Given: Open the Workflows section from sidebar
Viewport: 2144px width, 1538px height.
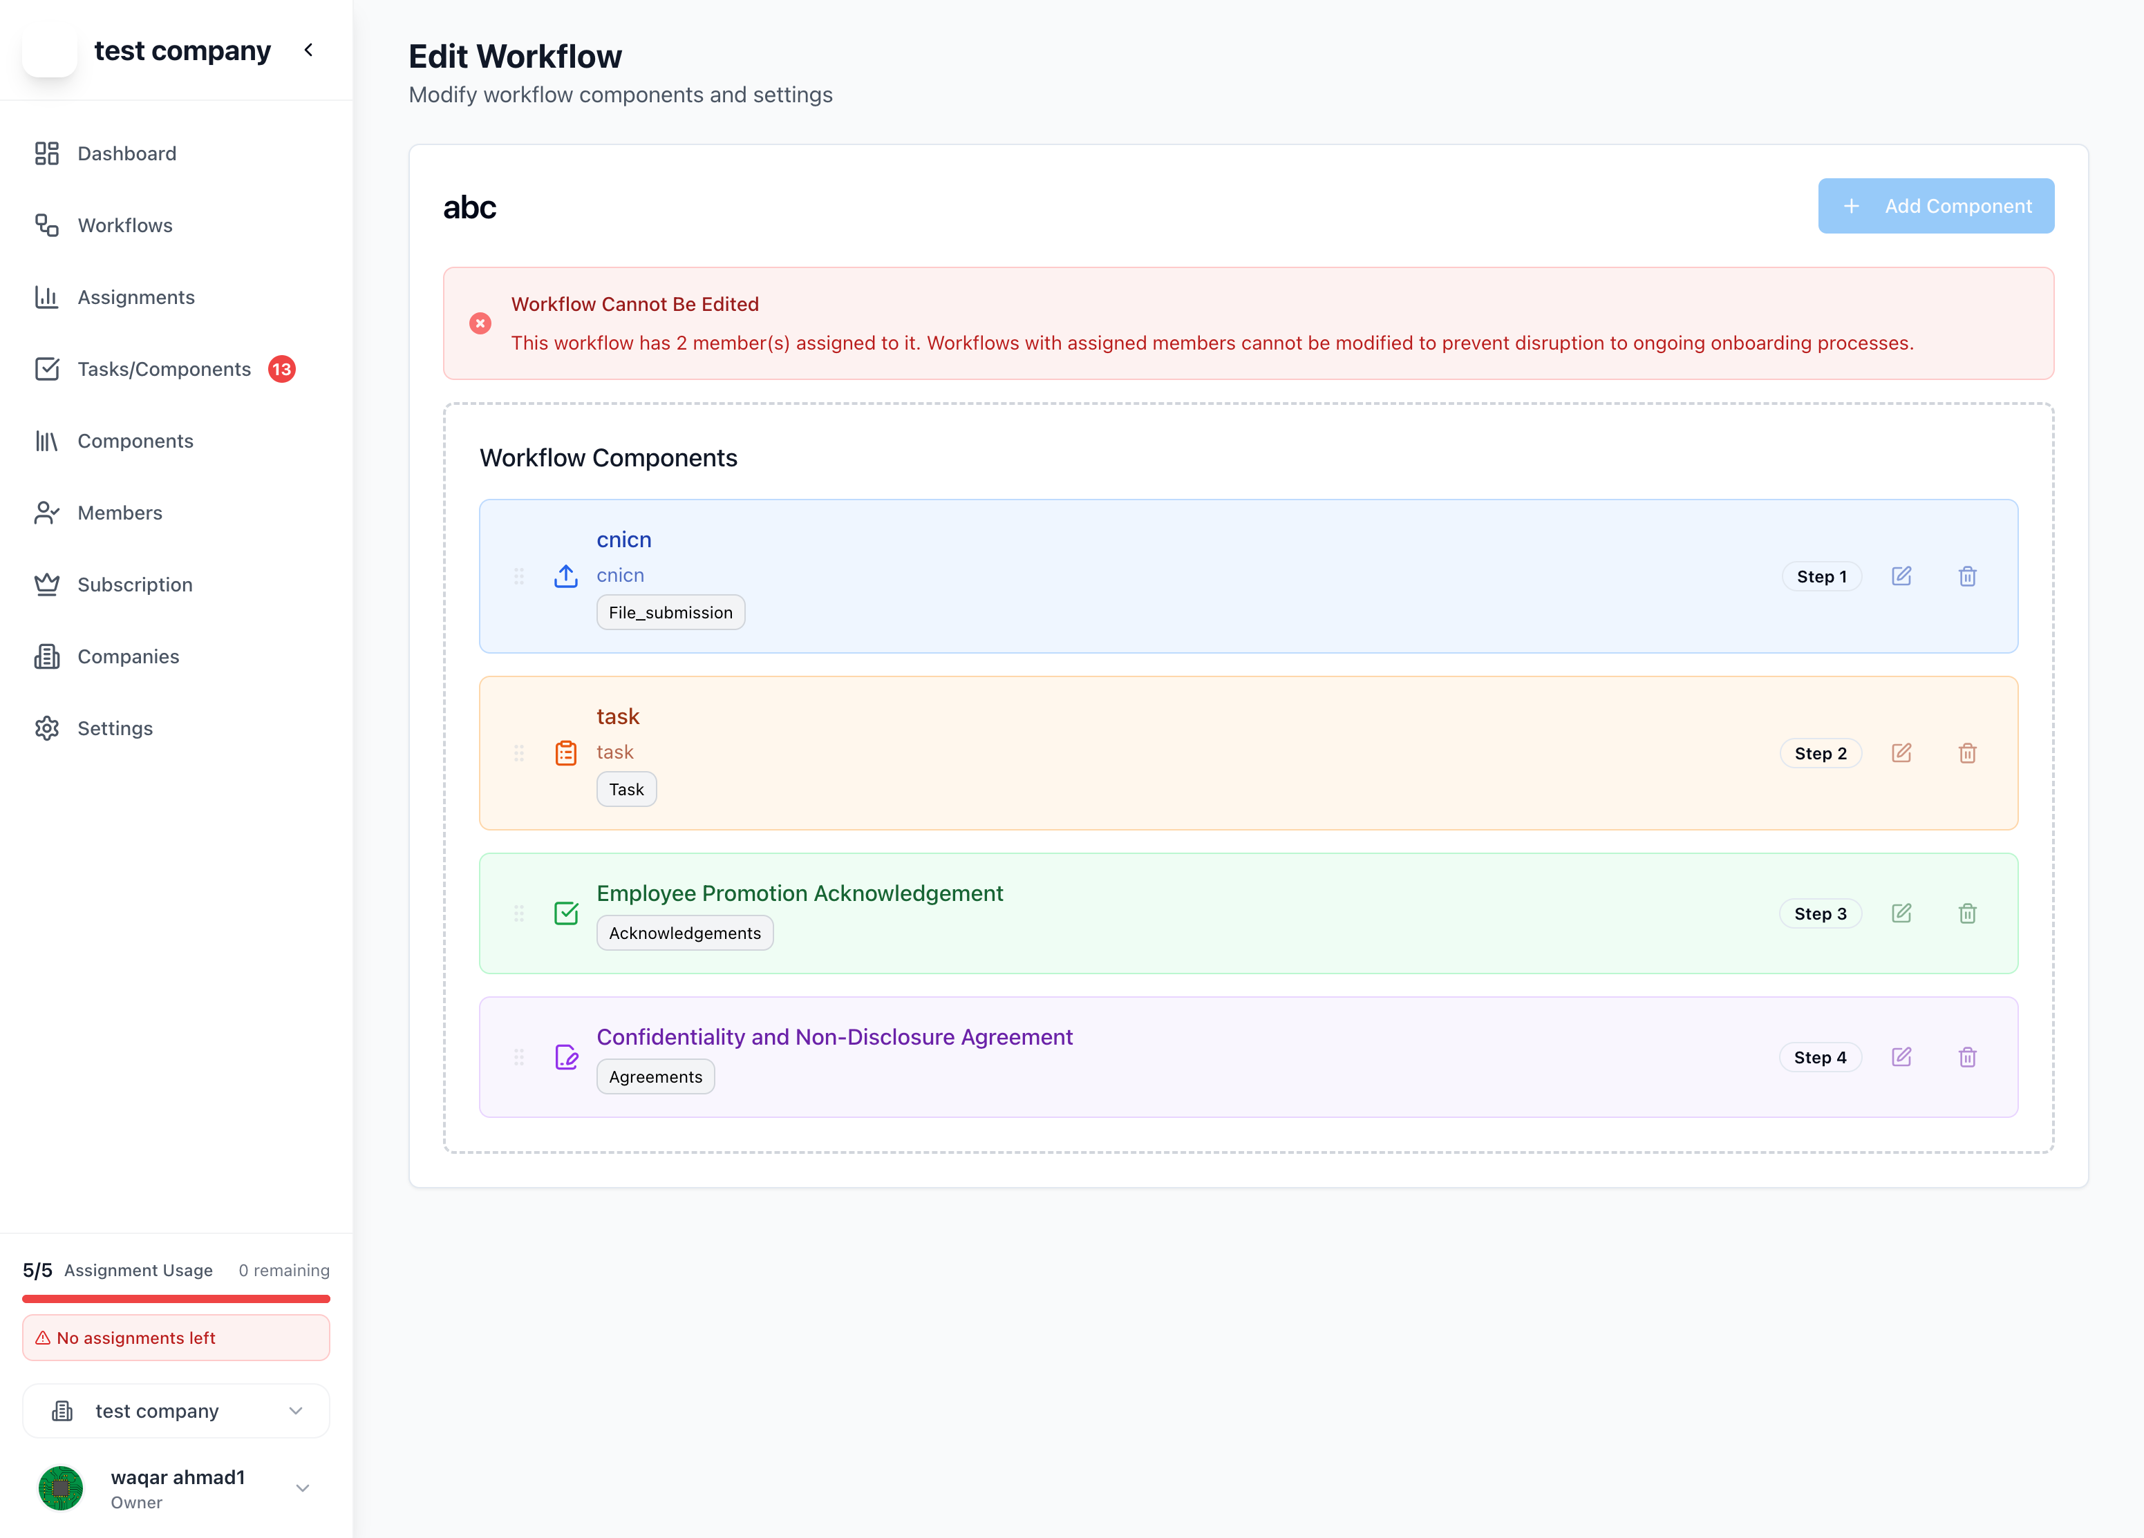Looking at the screenshot, I should 126,225.
